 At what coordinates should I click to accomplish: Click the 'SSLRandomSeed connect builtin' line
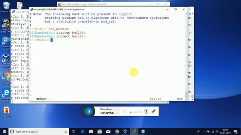click(58, 36)
